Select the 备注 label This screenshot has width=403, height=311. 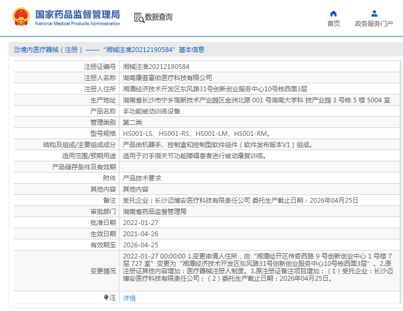109,201
